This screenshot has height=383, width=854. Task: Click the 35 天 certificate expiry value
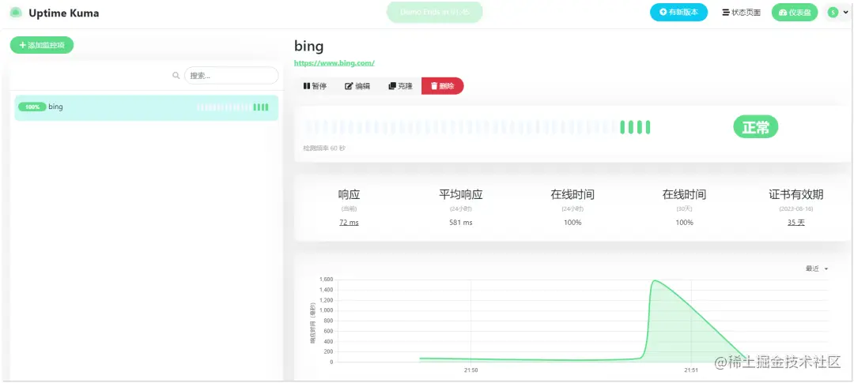(x=795, y=223)
